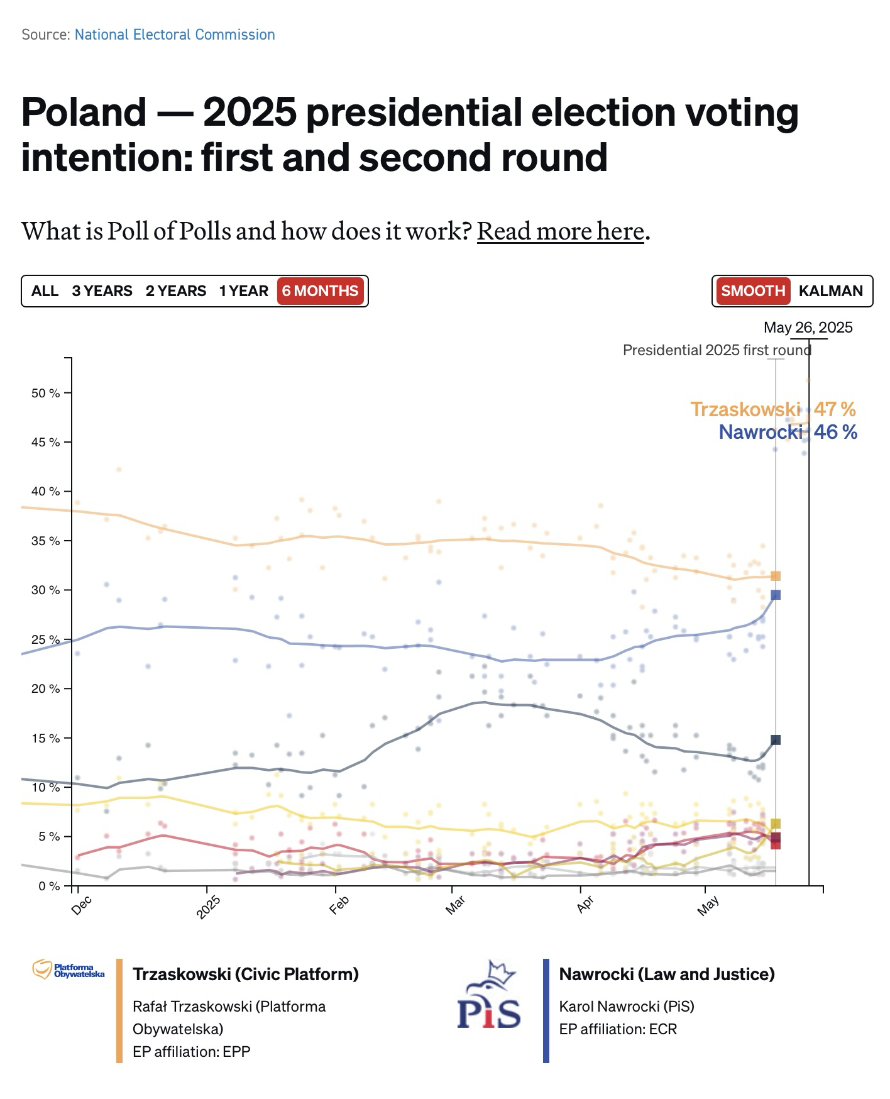The height and width of the screenshot is (1099, 890).
Task: Click the orange Trzaskowski legend color bar
Action: coord(119,1011)
